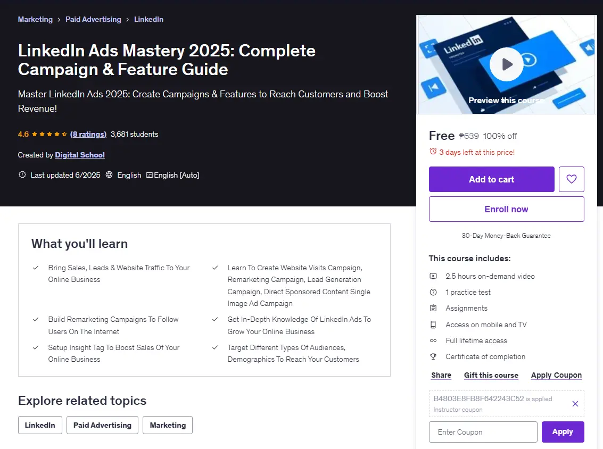Click the 'Certificate of completion' text

tap(485, 356)
